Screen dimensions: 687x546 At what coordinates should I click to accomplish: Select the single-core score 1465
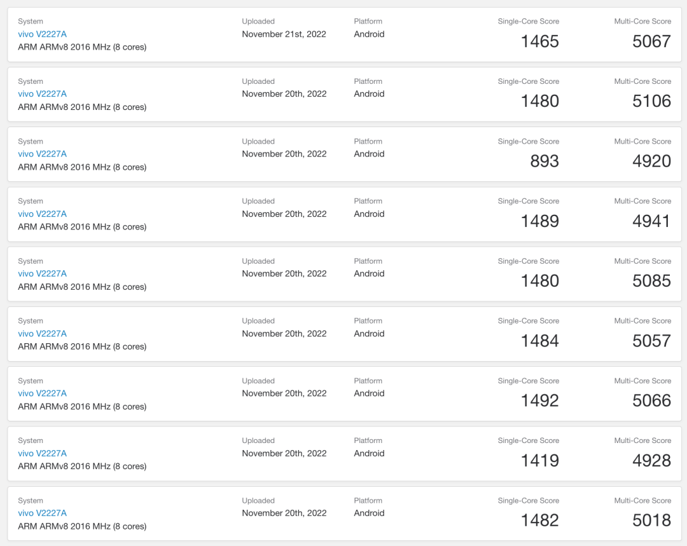coord(539,42)
